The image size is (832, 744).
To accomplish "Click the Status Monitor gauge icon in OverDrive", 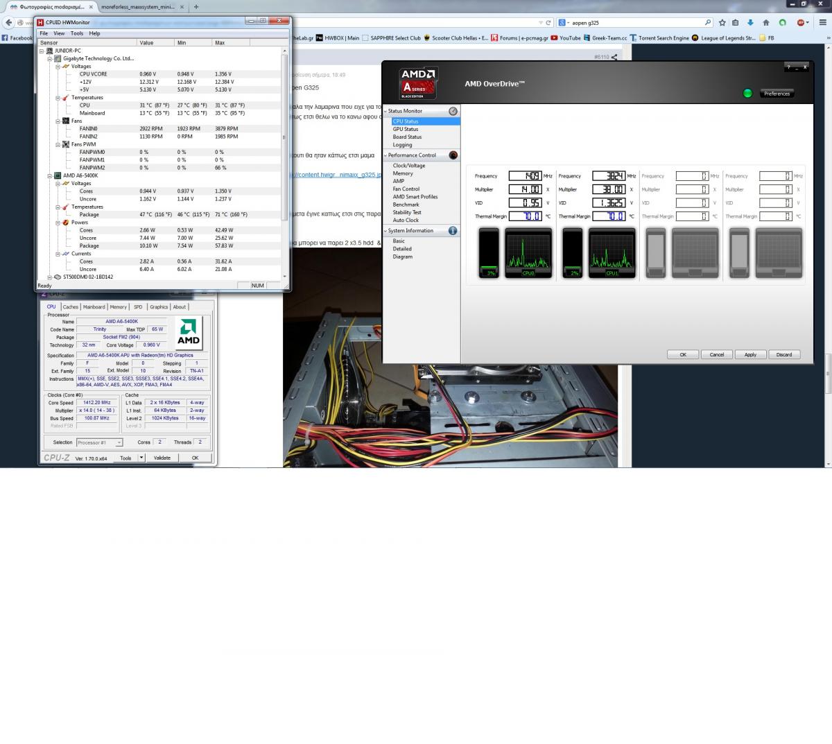I will pyautogui.click(x=453, y=111).
